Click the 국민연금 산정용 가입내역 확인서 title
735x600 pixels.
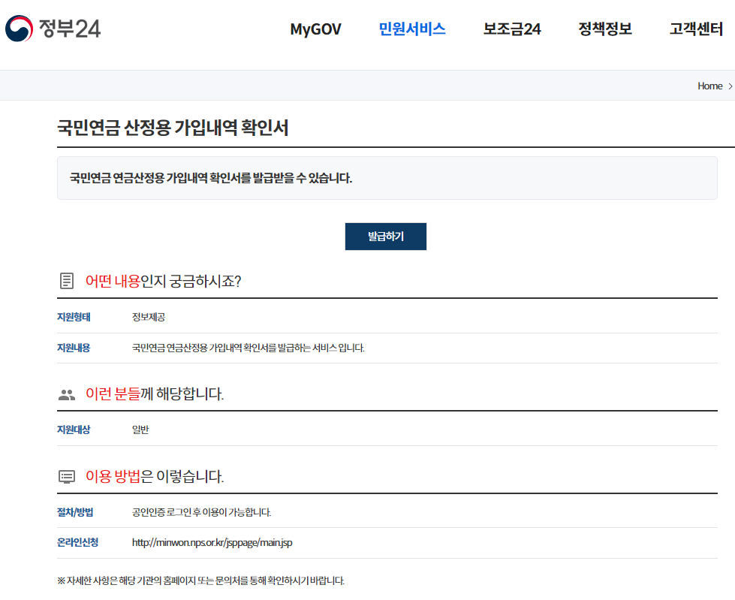click(x=173, y=128)
